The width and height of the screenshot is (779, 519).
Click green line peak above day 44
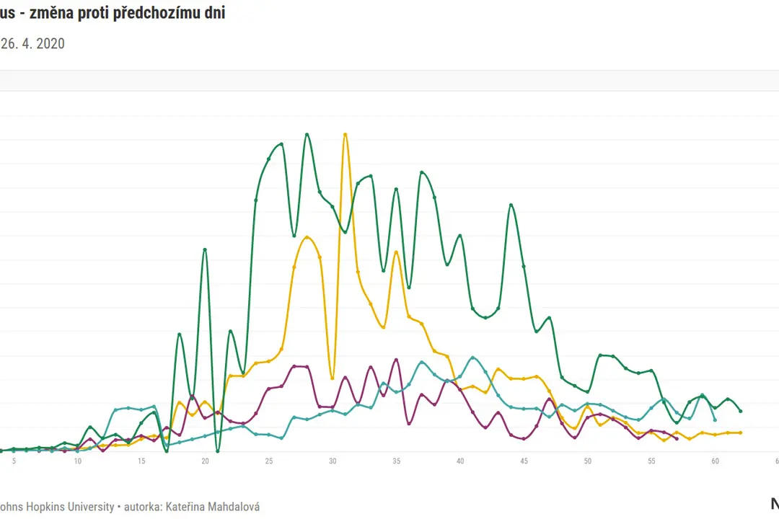click(x=511, y=205)
